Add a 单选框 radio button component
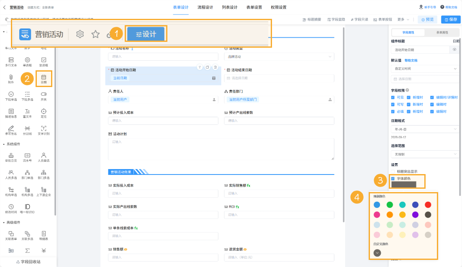Screen dimensions: 462x267 pyautogui.click(x=27, y=62)
